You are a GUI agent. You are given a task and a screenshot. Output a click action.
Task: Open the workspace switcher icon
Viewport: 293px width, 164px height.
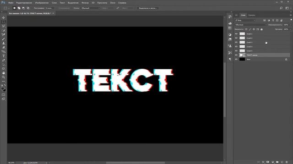tap(287, 8)
